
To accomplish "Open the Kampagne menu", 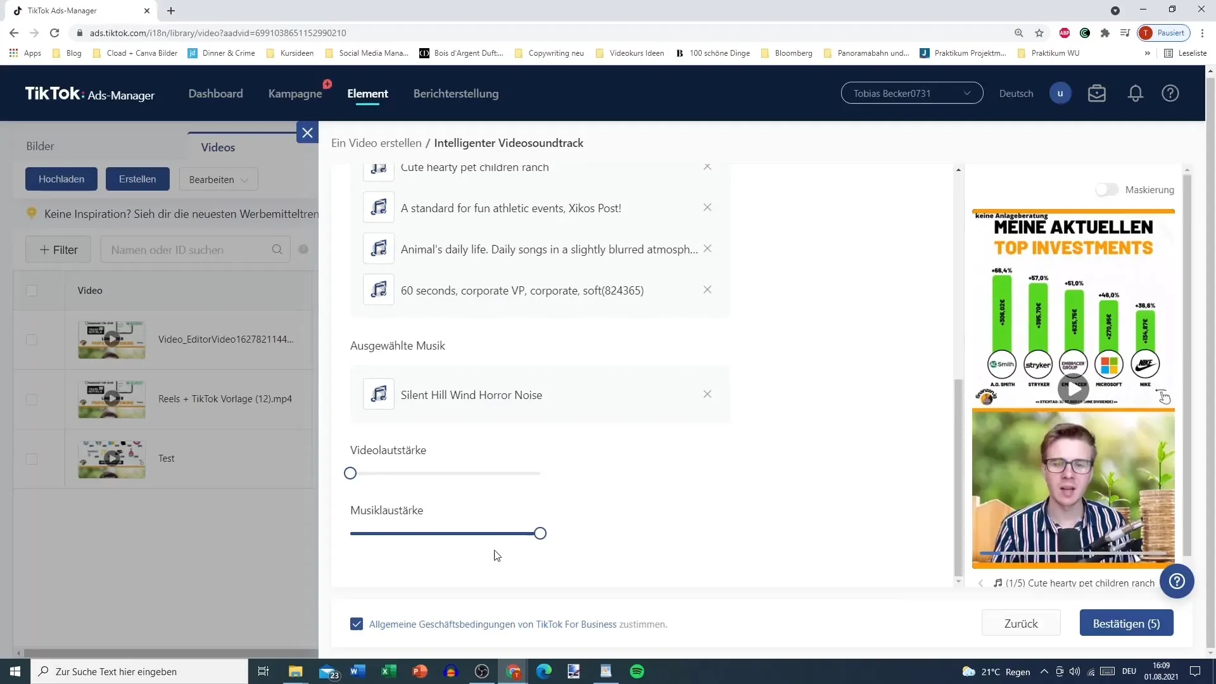I will (x=295, y=94).
